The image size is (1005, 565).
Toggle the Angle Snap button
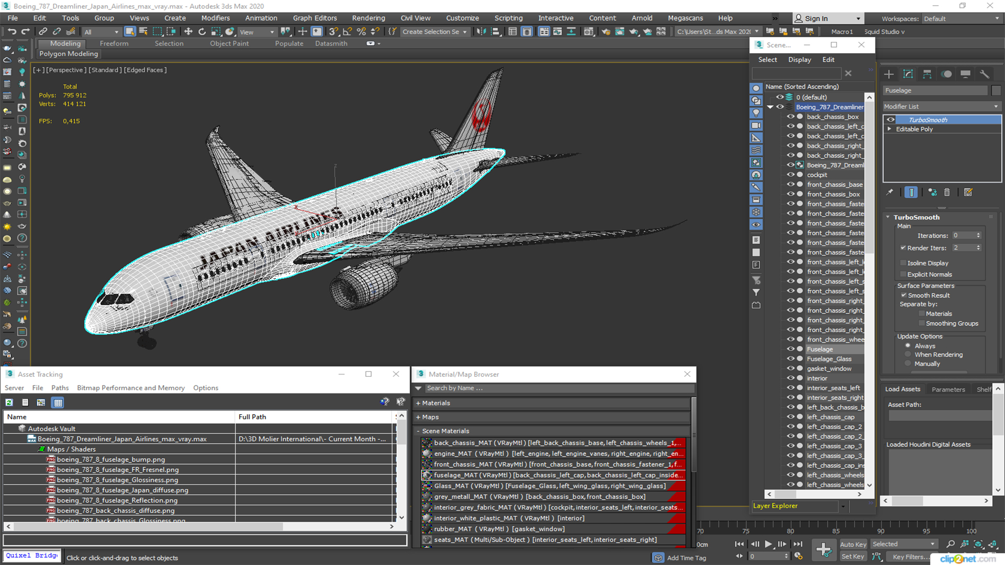coord(347,32)
